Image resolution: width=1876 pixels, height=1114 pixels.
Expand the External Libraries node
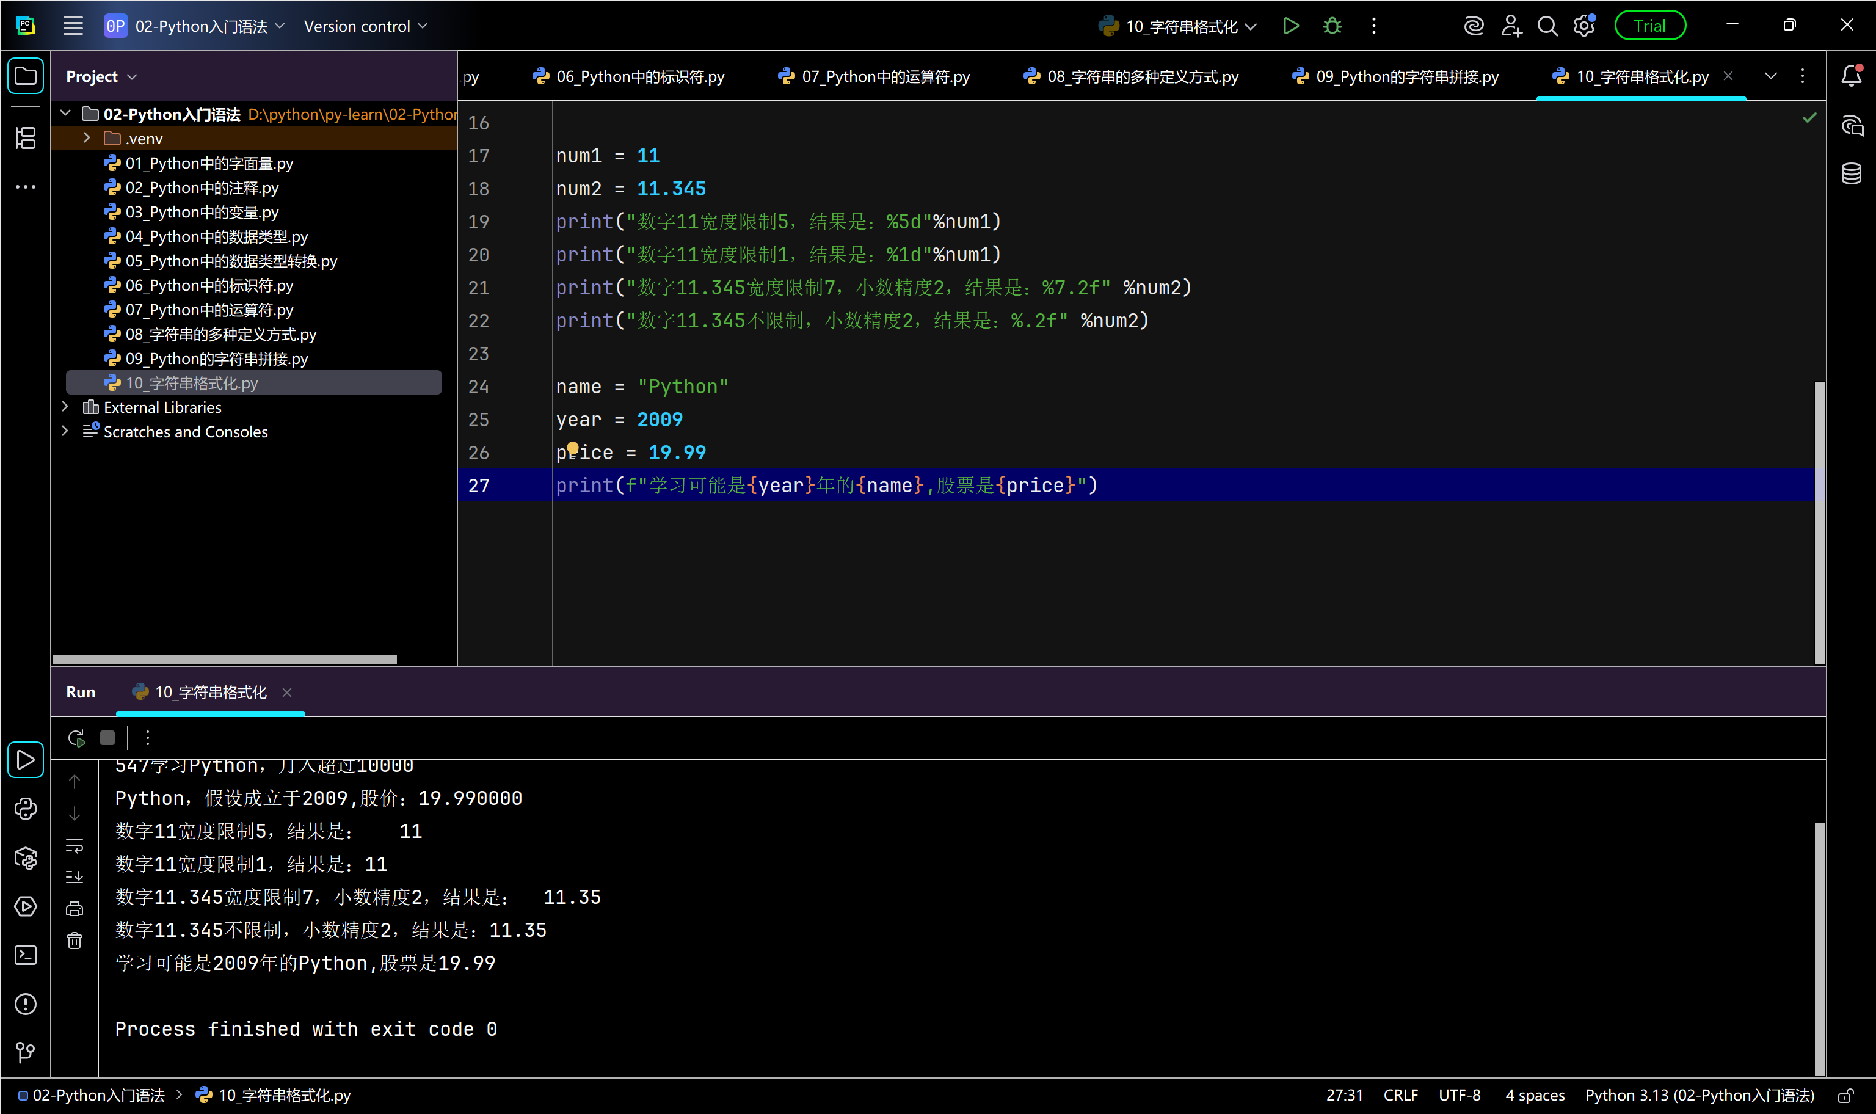(65, 407)
